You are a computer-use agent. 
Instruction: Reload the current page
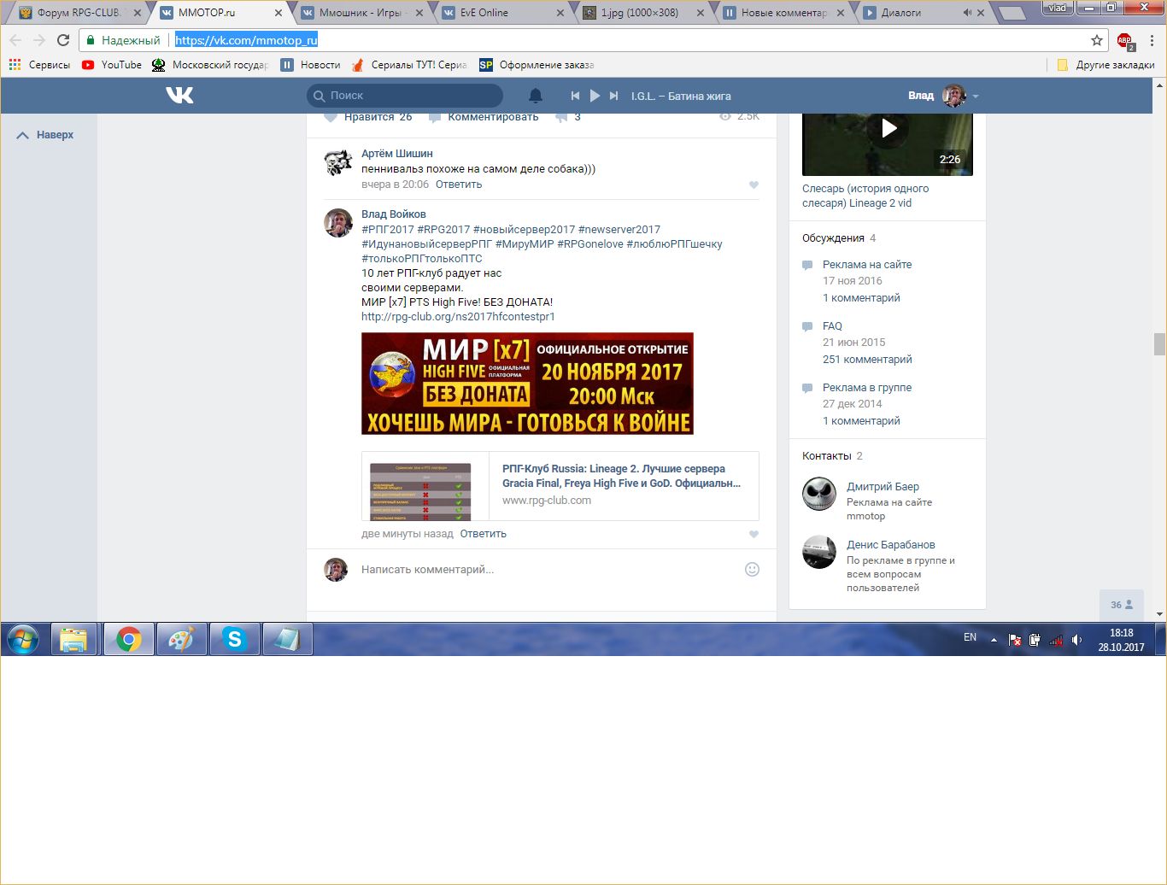tap(63, 40)
